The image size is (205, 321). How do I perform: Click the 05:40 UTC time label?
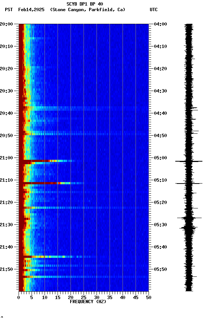[160, 247]
